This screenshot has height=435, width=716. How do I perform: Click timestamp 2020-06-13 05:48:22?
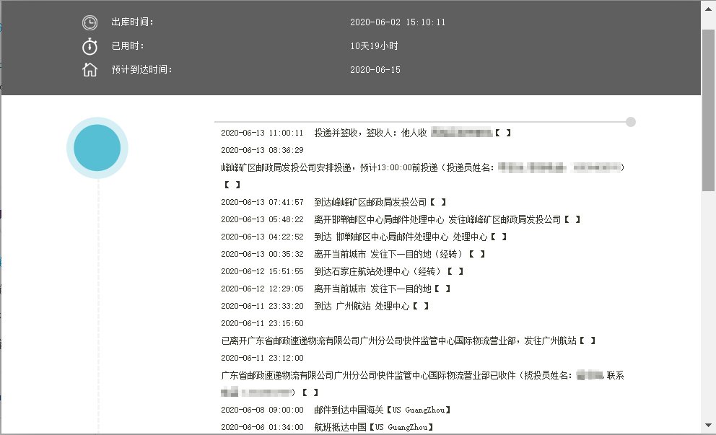[262, 219]
